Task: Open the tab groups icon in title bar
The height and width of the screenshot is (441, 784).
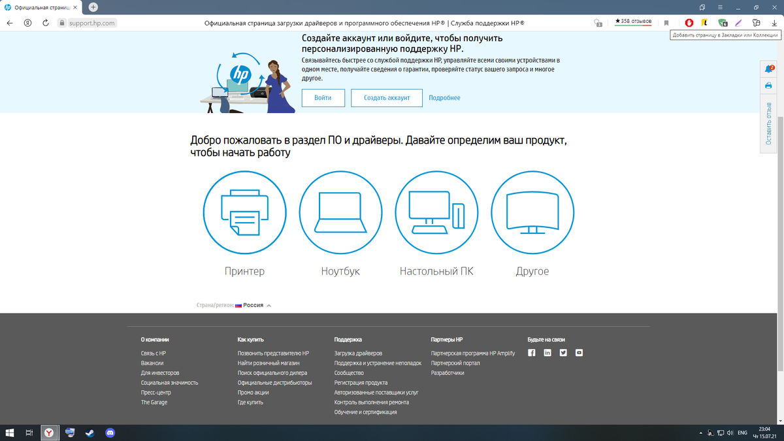Action: pyautogui.click(x=702, y=7)
